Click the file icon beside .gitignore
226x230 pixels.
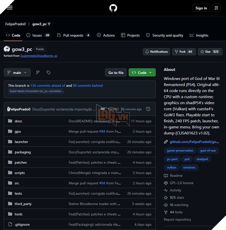10,224
